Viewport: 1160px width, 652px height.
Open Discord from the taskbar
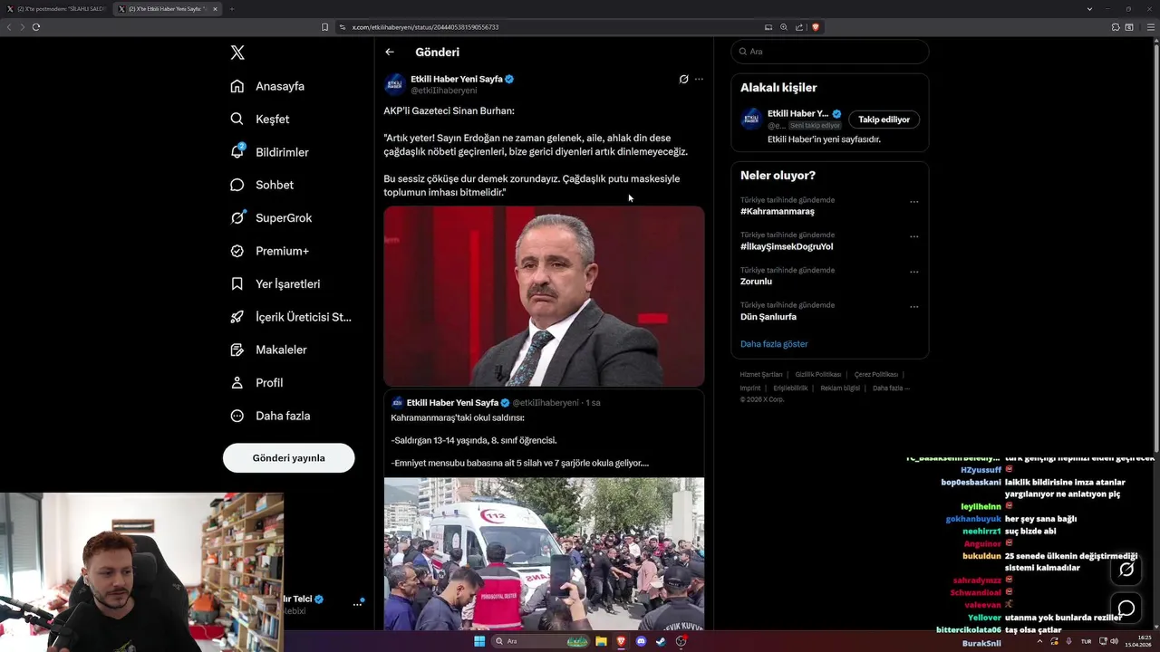[x=641, y=641]
